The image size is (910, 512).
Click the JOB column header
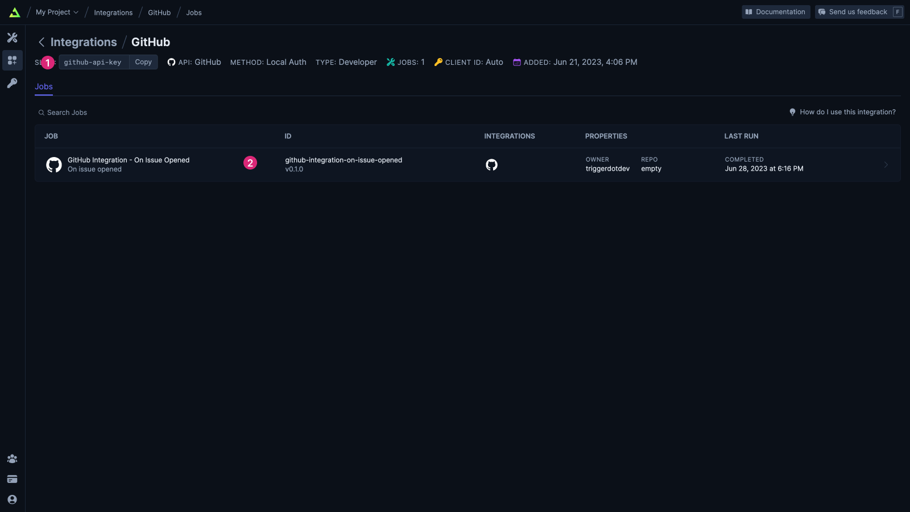51,136
